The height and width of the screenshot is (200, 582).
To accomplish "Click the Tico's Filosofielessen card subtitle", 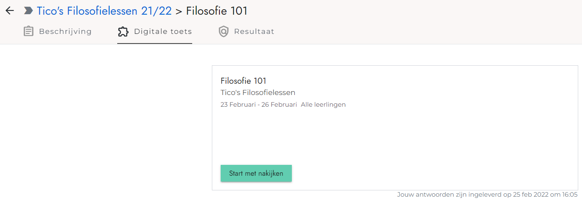I will coord(258,92).
